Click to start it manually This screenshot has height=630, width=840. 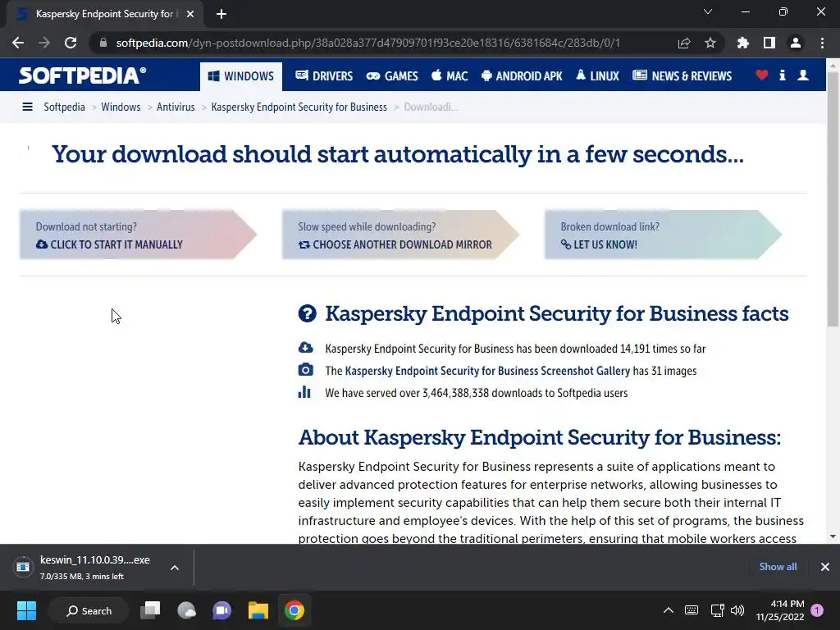(109, 244)
